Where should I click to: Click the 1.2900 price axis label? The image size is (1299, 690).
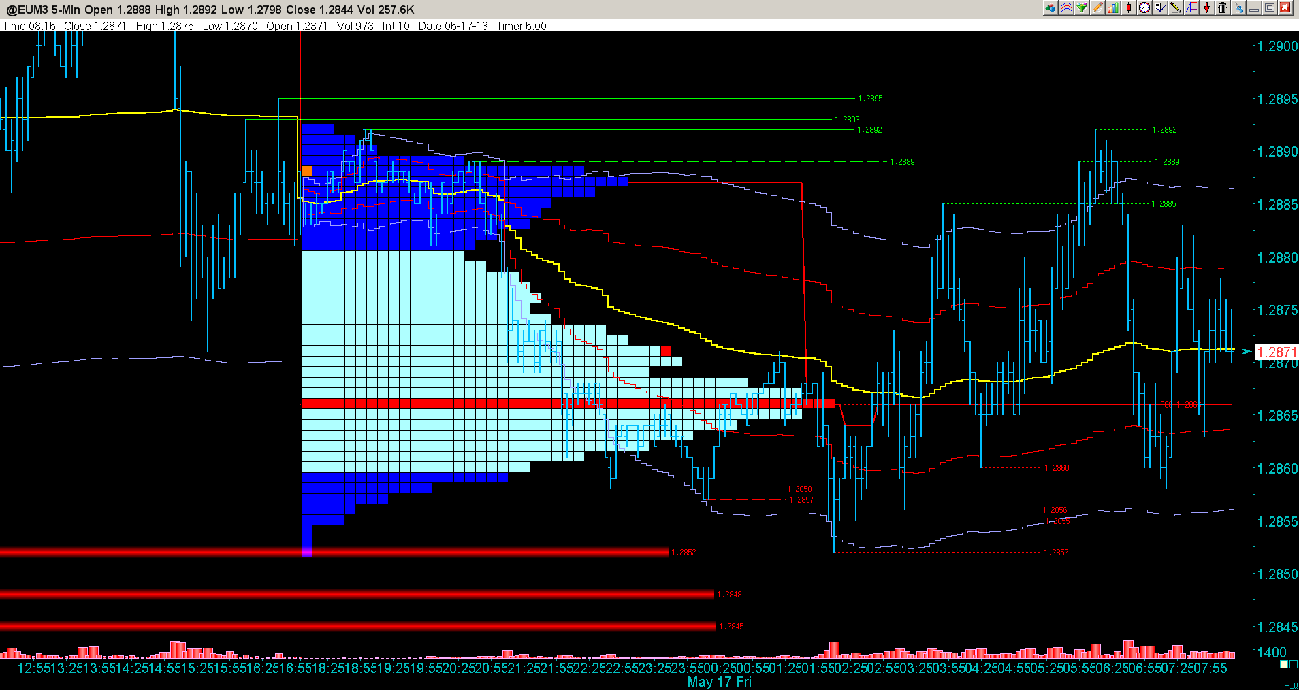click(1277, 46)
